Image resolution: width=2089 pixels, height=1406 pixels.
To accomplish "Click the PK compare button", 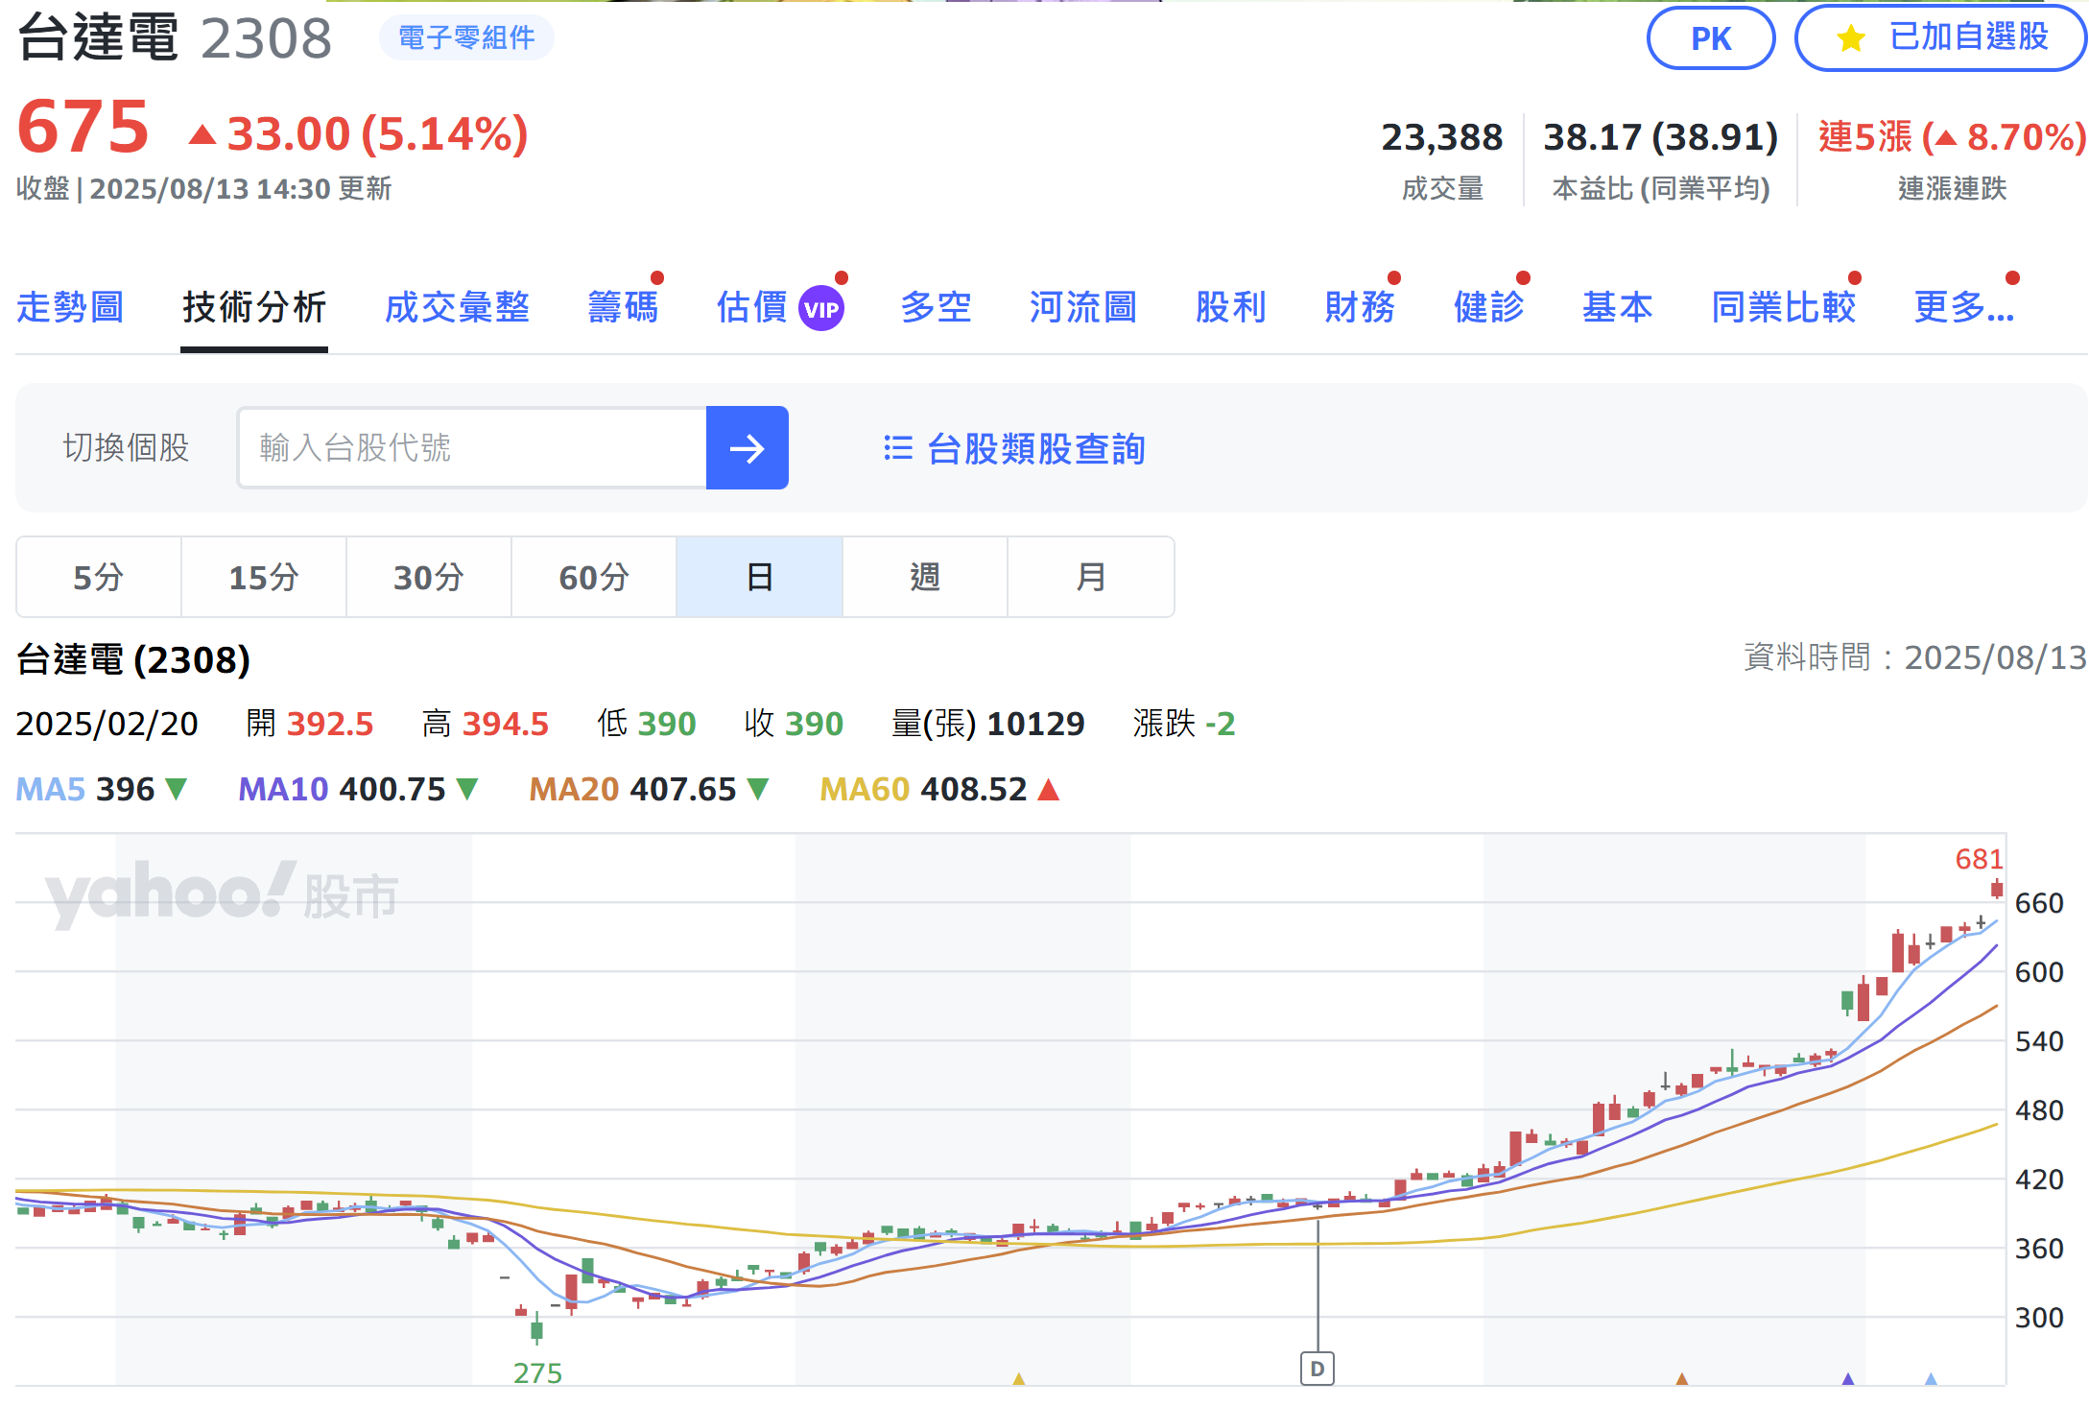I will 1710,38.
